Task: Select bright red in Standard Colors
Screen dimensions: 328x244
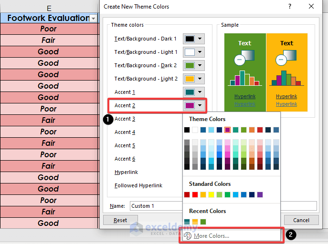Action: click(195, 195)
